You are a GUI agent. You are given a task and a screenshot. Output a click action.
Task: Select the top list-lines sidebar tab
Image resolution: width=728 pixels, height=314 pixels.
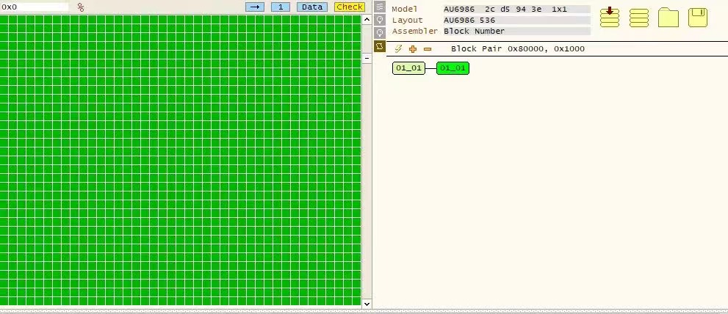click(380, 7)
